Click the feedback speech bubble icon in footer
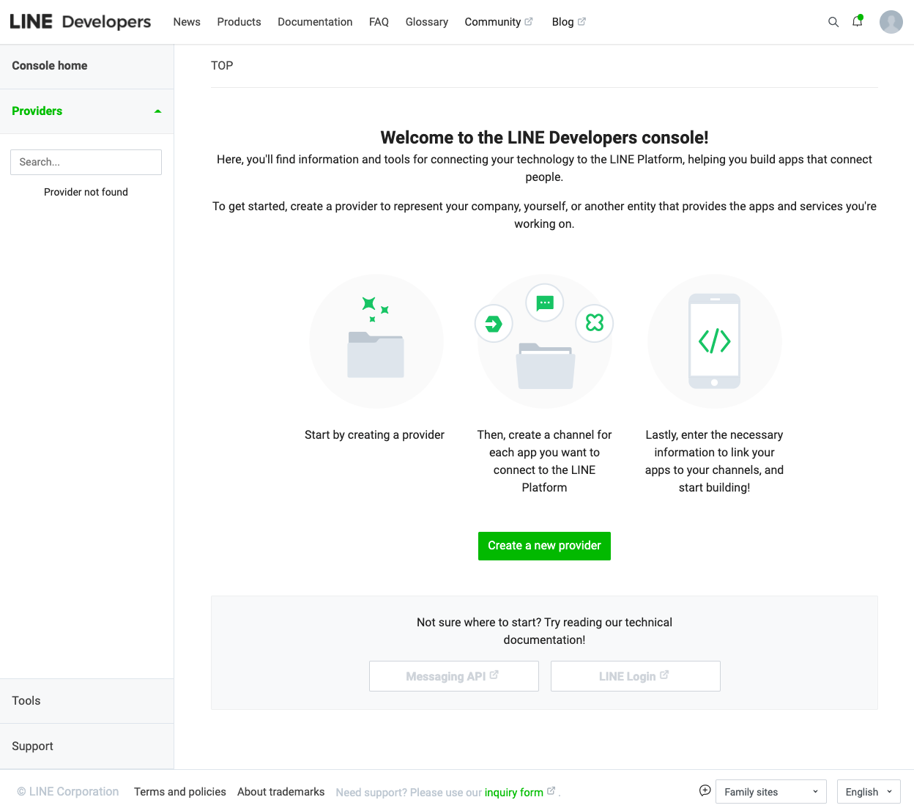The image size is (914, 808). 705,790
